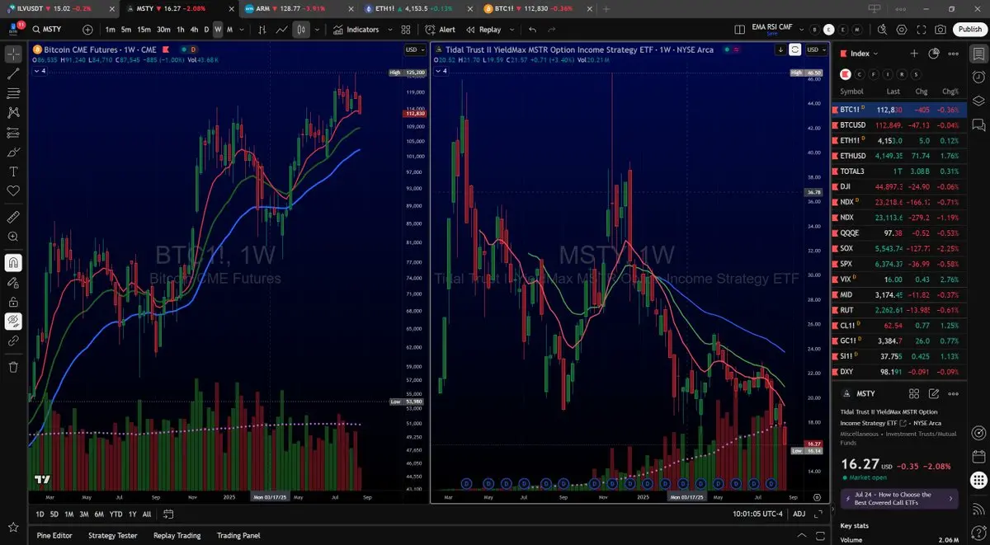Toggle Stay in drawing mode
990x545 pixels.
[13, 282]
